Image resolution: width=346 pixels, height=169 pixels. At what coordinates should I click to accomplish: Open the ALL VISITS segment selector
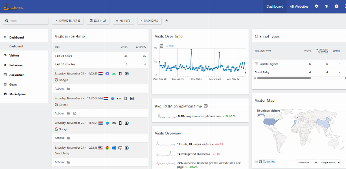123,20
